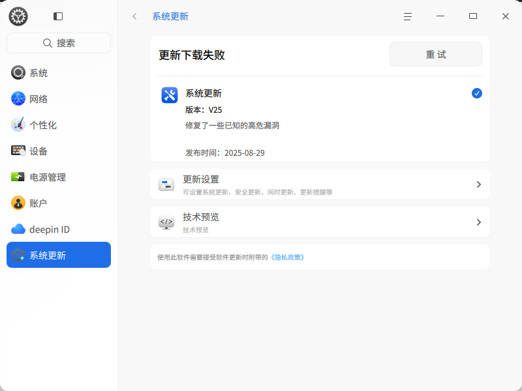Screen dimensions: 522x391
Task: Open 账户 settings
Action: [59, 203]
